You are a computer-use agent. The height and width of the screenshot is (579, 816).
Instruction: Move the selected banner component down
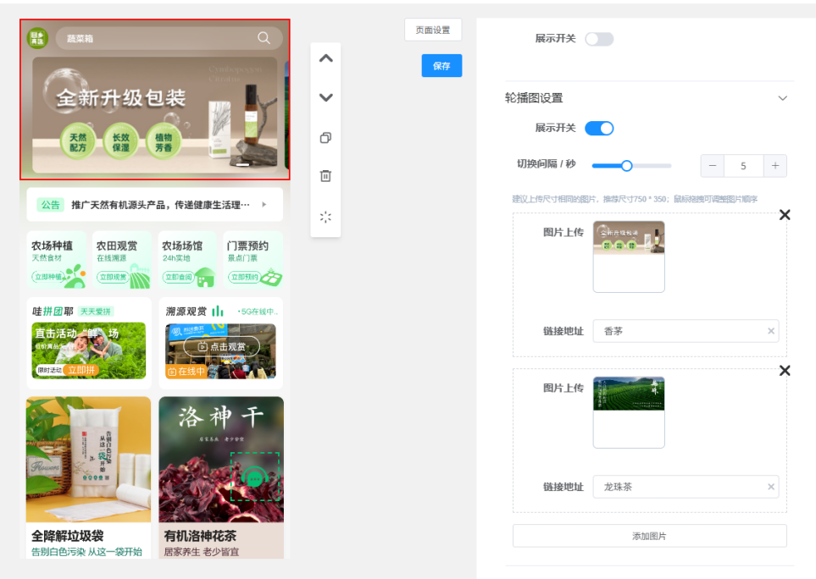click(x=325, y=97)
